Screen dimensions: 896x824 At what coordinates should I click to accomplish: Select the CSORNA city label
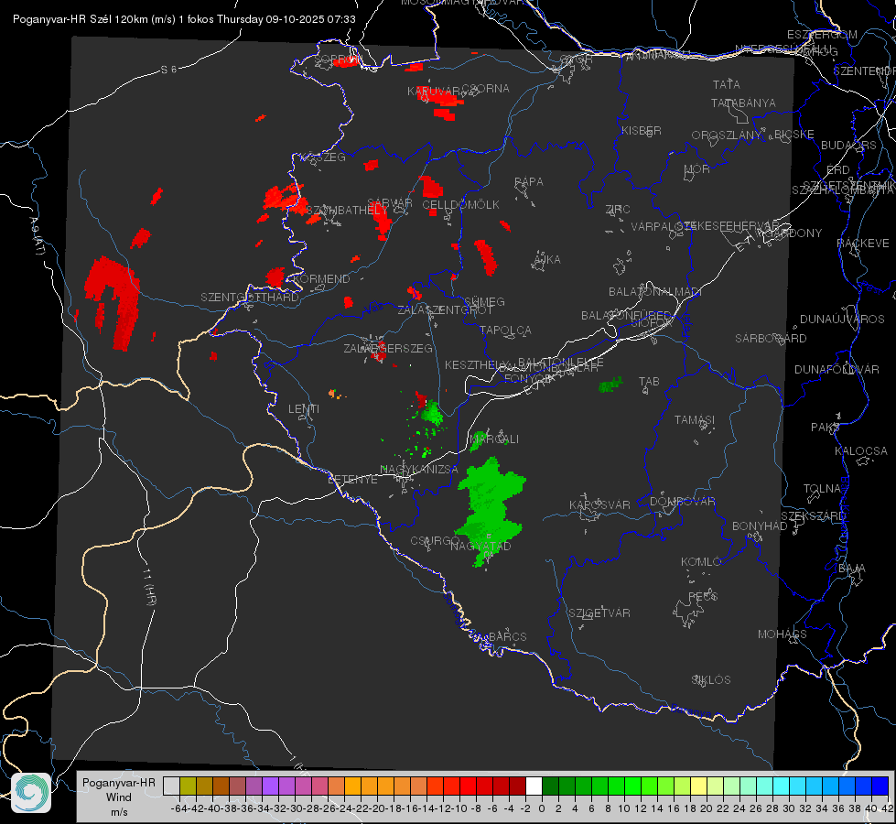click(485, 88)
